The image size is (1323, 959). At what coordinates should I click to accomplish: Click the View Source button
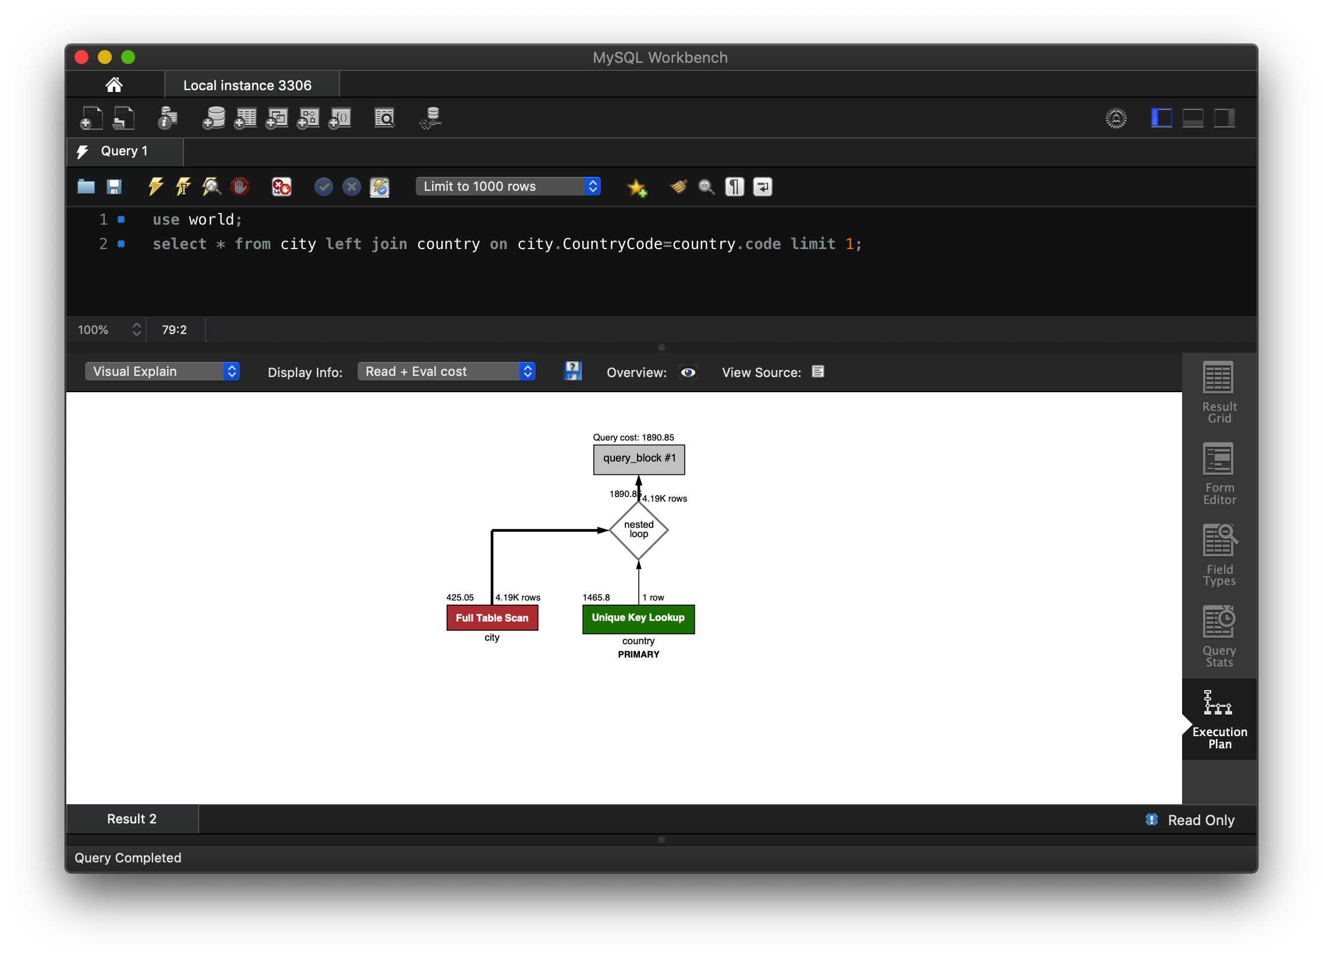pos(817,372)
